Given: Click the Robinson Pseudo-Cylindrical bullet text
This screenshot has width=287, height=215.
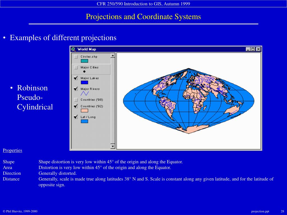Looking at the screenshot, I should pos(35,97).
